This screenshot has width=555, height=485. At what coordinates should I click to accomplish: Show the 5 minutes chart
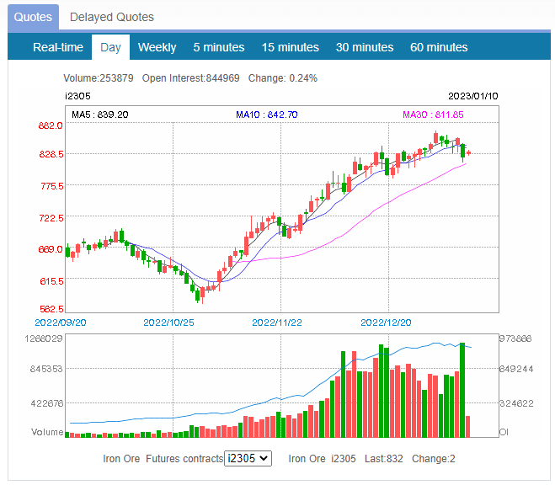[x=219, y=47]
